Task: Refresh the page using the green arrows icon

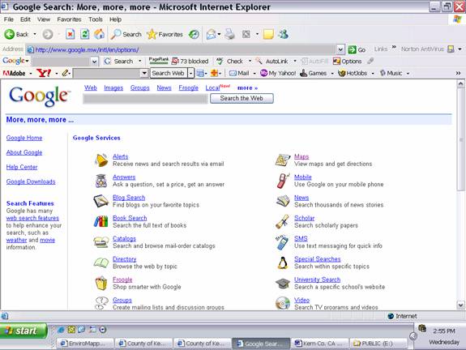Action: tap(85, 35)
